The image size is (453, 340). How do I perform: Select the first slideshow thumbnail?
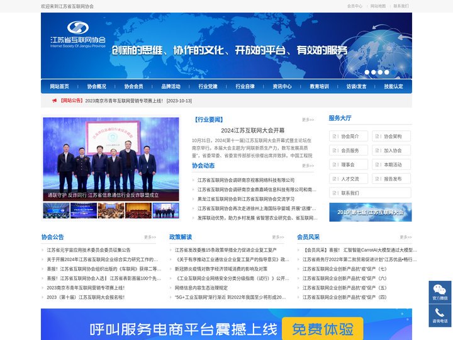click(57, 210)
